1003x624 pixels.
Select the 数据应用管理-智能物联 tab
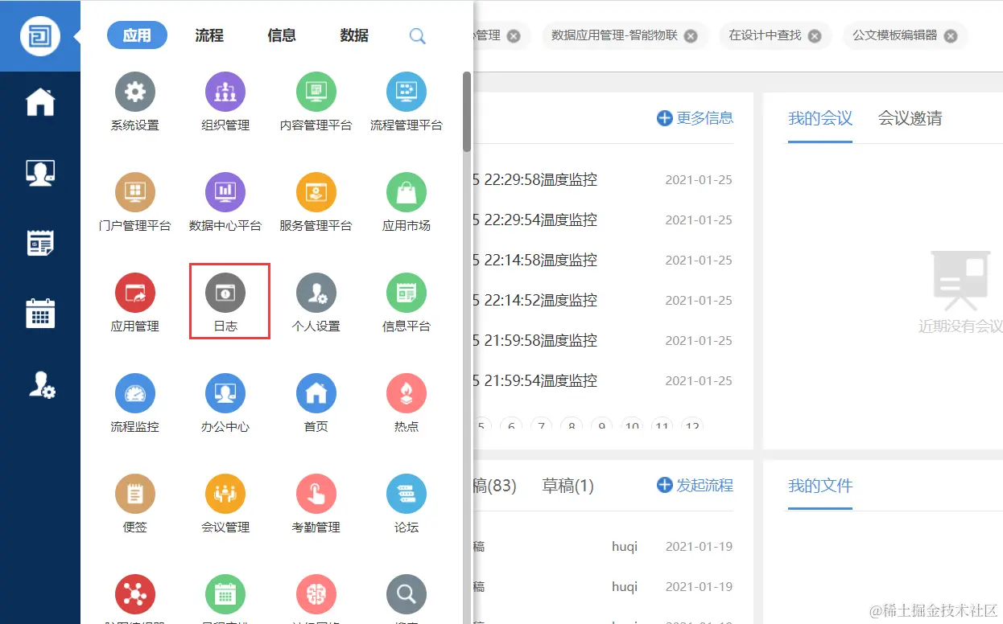point(615,35)
